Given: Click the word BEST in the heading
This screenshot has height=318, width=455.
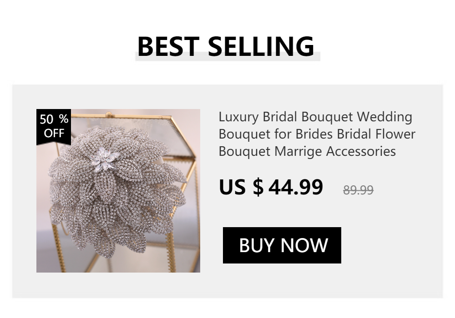Looking at the screenshot, I should click(168, 46).
